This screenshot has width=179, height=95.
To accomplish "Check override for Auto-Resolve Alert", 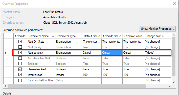I will pos(20,58).
